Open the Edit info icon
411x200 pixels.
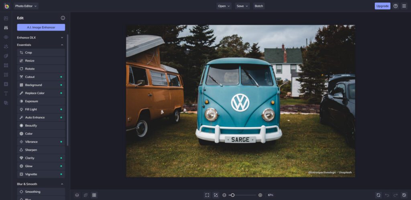coord(63,18)
